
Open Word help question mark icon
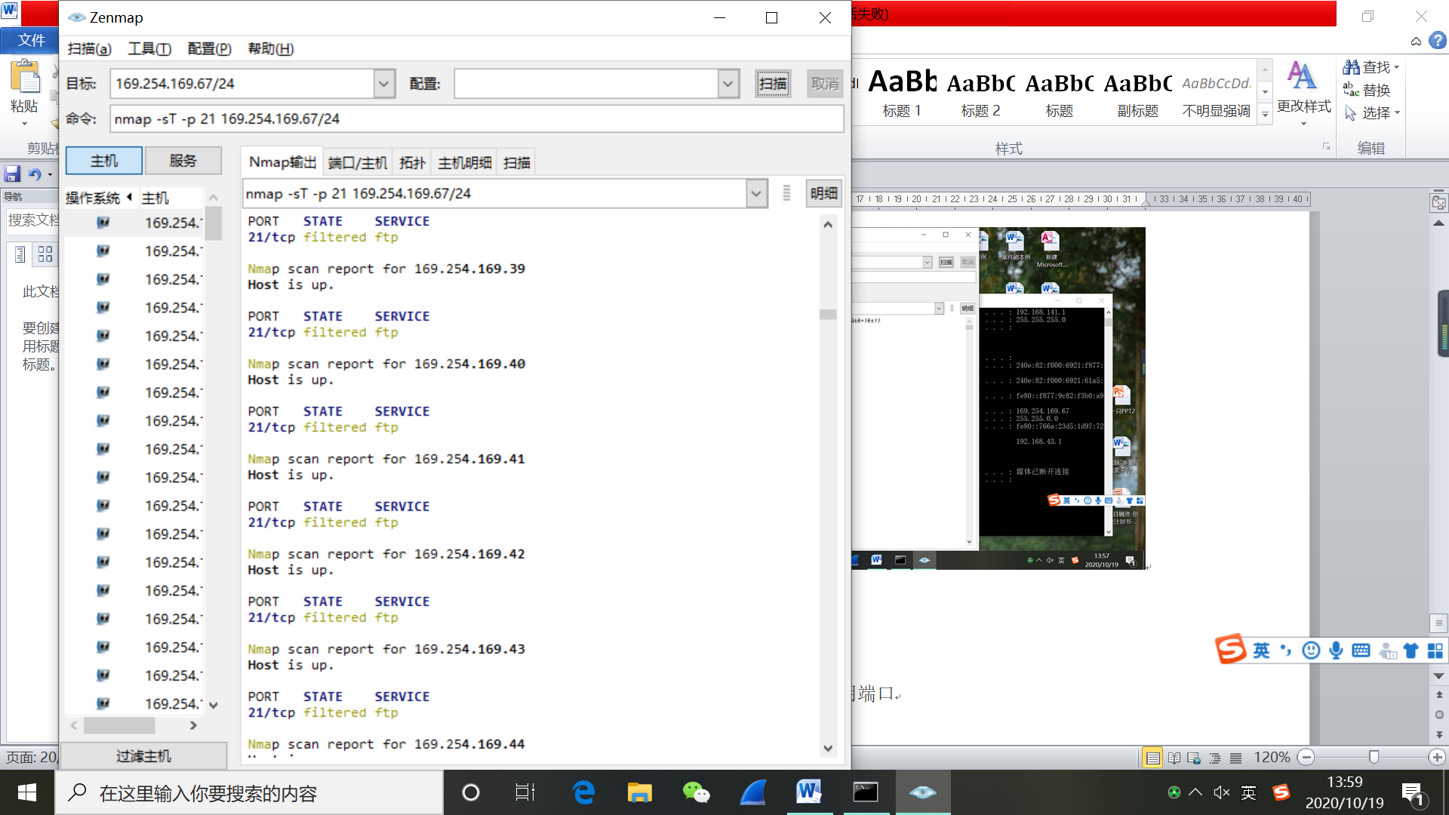click(1438, 41)
